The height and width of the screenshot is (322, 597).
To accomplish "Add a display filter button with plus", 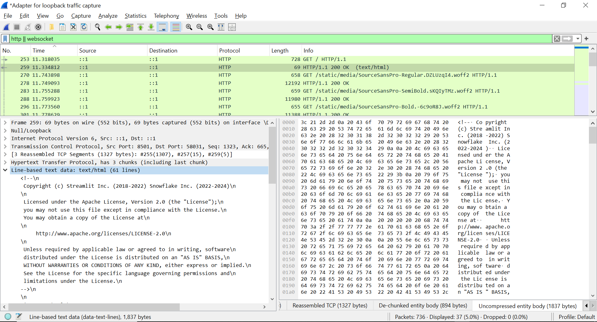I will (586, 39).
